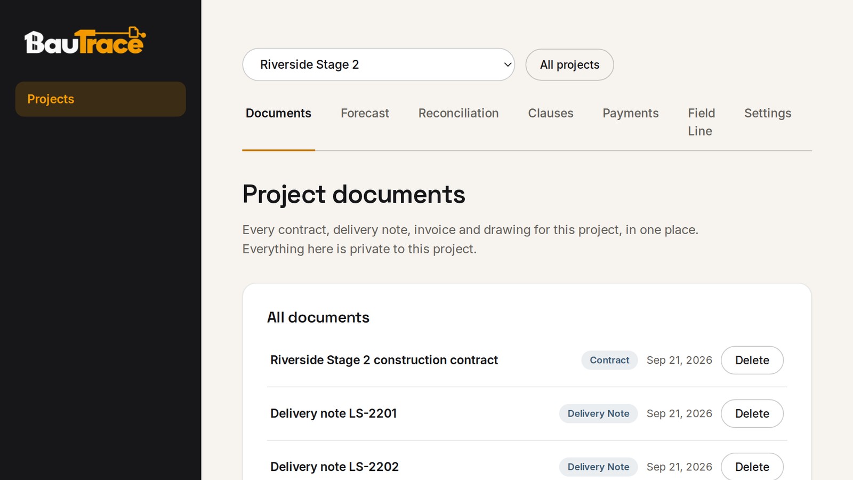Viewport: 853px width, 480px height.
Task: Click the Project documents heading
Action: 353,194
